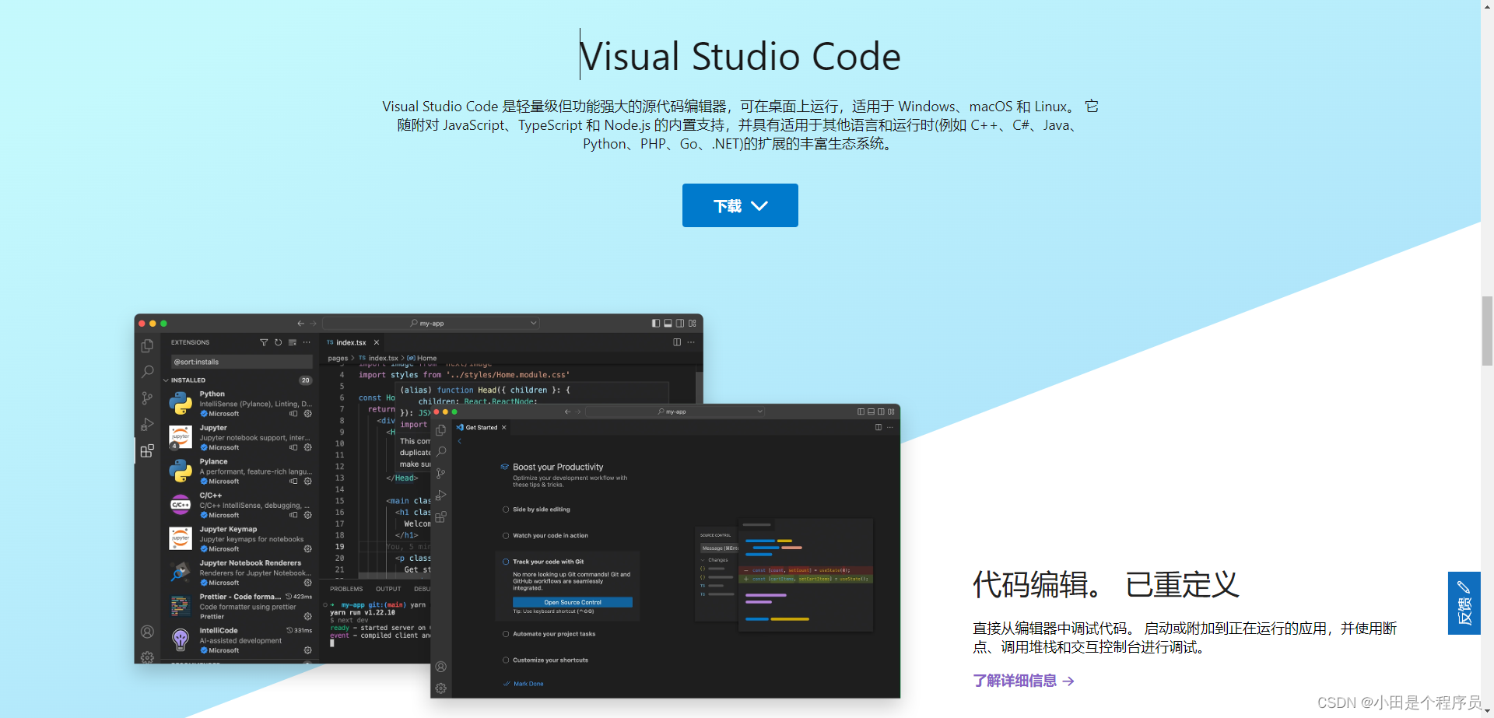Viewport: 1494px width, 718px height.
Task: Close the index.tsx tab
Action: (x=377, y=342)
